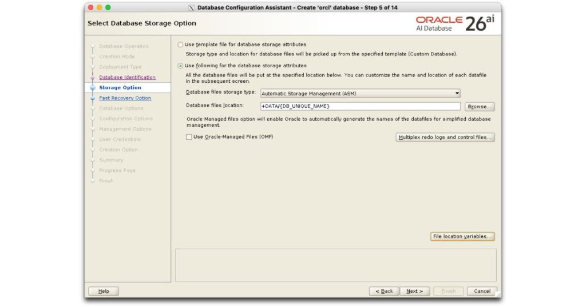Image resolution: width=586 pixels, height=307 pixels.
Task: Open Fast Recovery Option step link
Action: pos(125,98)
